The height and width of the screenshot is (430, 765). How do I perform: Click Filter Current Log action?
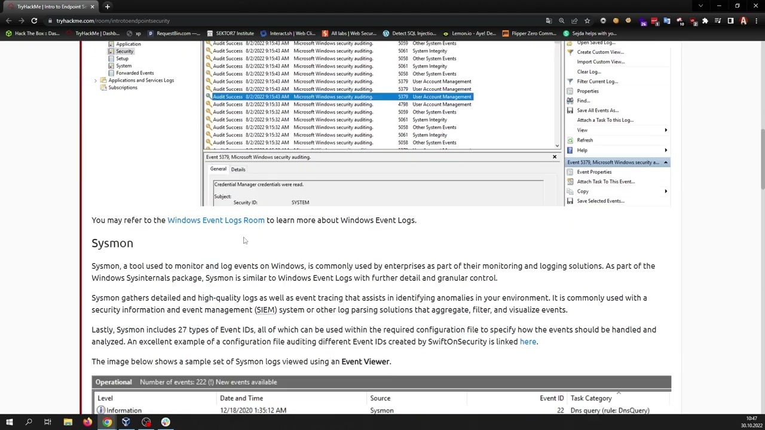pyautogui.click(x=597, y=81)
